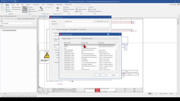This screenshot has width=180, height=101.
Task: Click the Export scheme icon
Action: pos(108,21)
